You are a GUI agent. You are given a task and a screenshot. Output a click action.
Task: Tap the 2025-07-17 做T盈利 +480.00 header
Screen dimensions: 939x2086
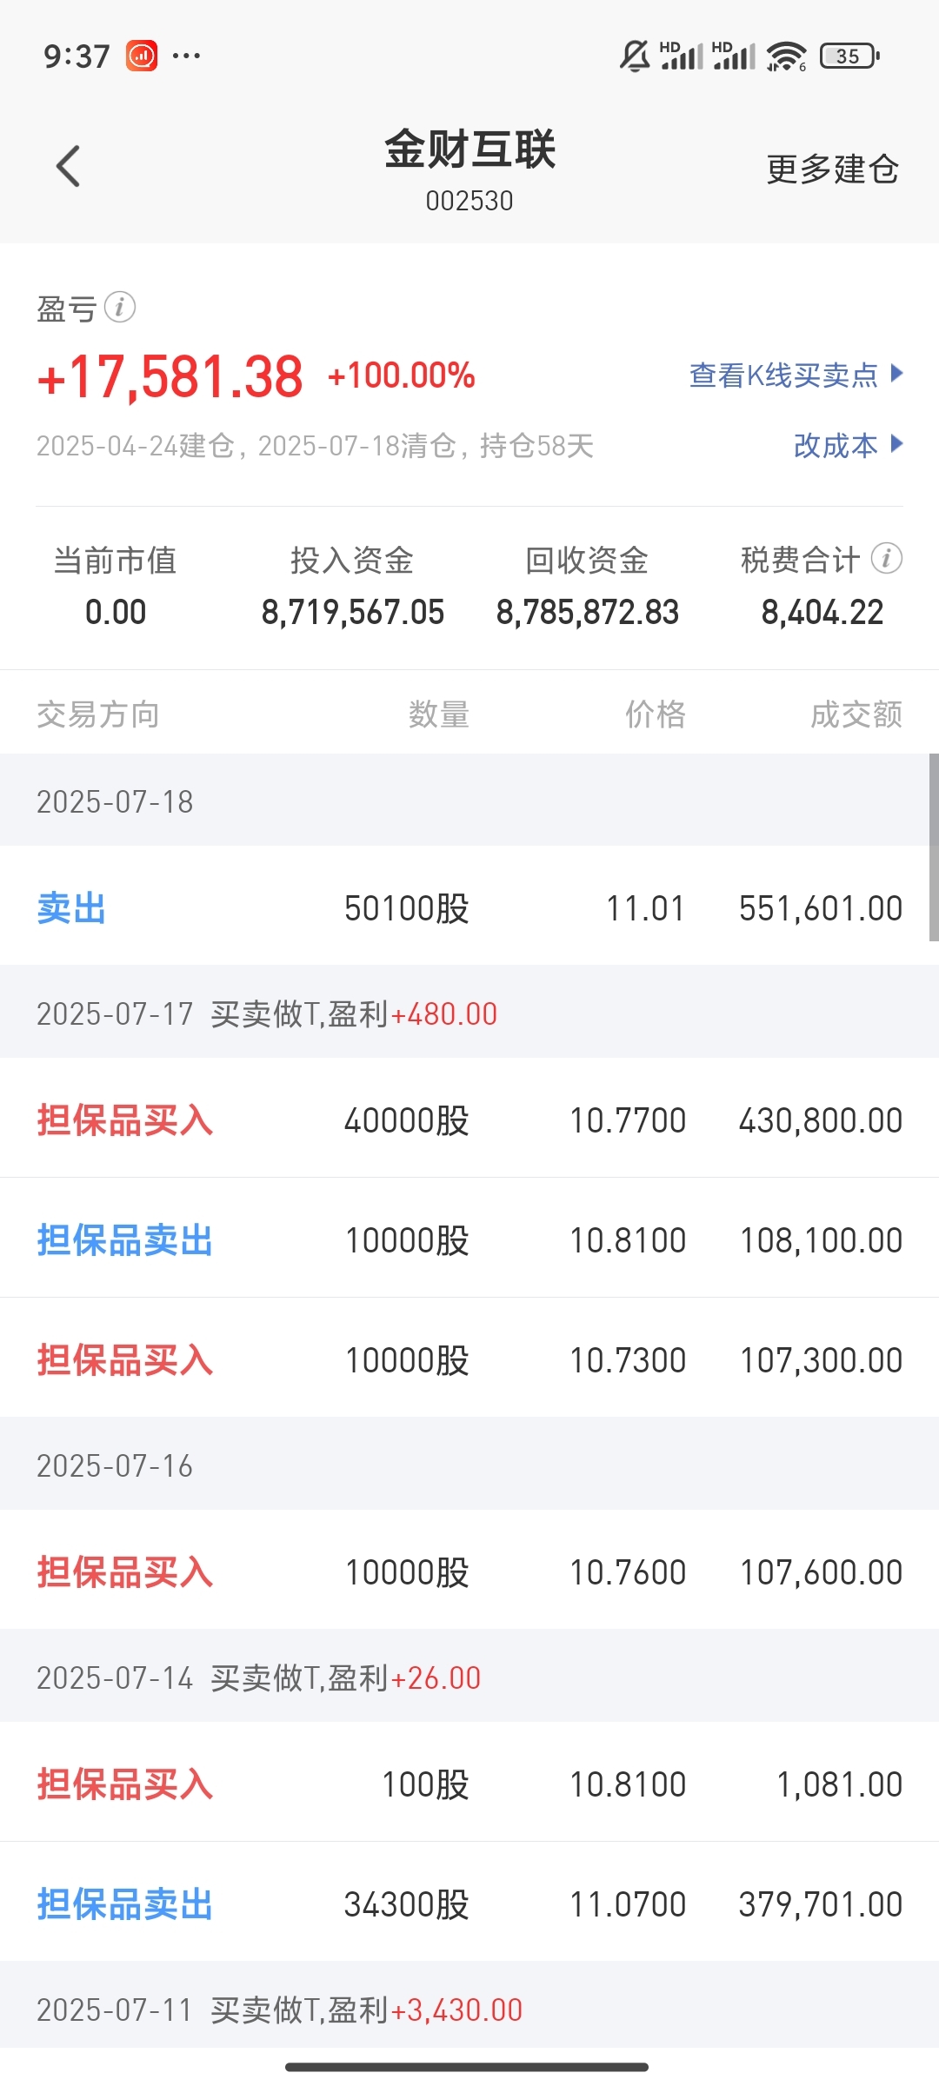[x=469, y=1013]
